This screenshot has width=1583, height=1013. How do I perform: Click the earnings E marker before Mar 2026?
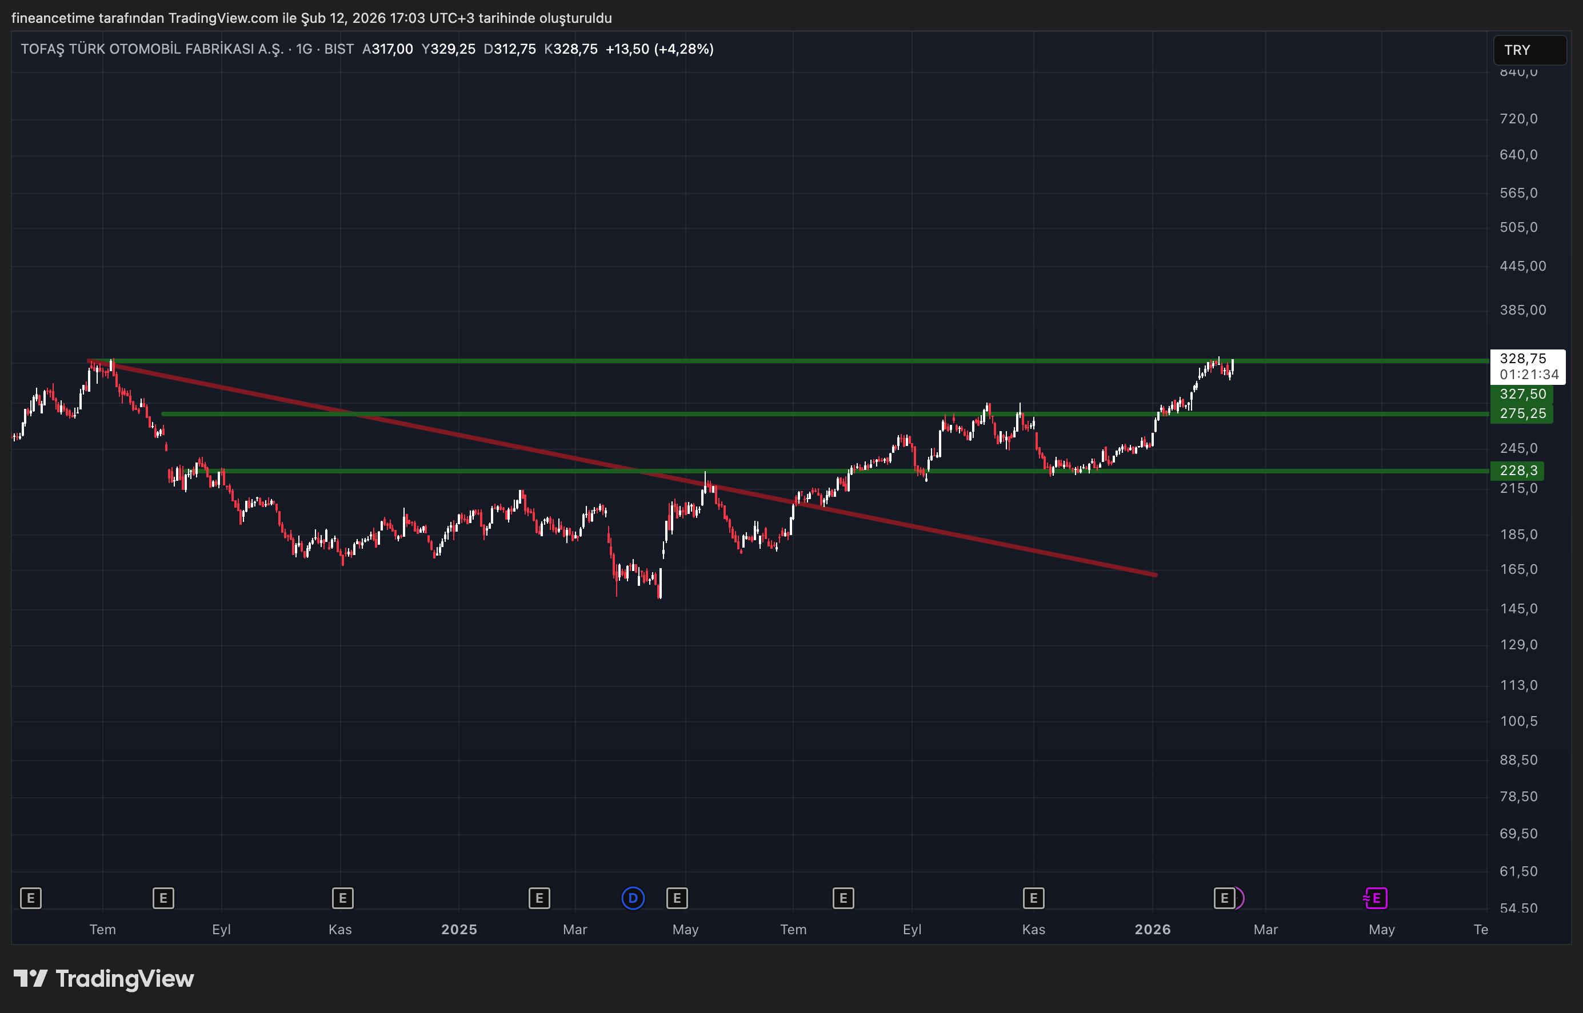click(1224, 898)
